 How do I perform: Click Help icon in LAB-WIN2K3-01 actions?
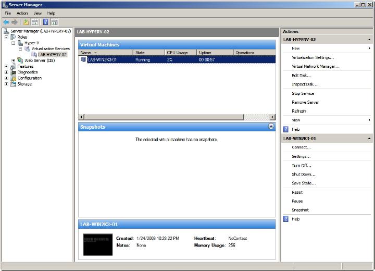(286, 219)
